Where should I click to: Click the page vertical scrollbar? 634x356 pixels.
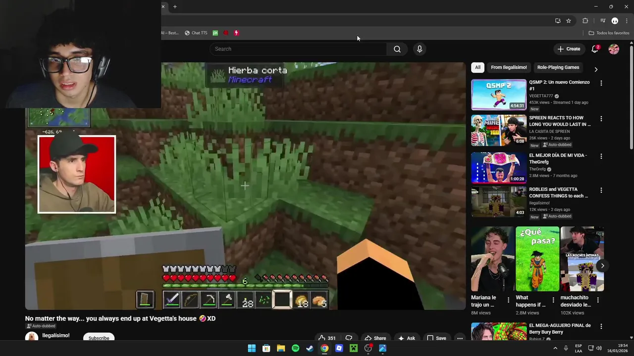tap(631, 96)
